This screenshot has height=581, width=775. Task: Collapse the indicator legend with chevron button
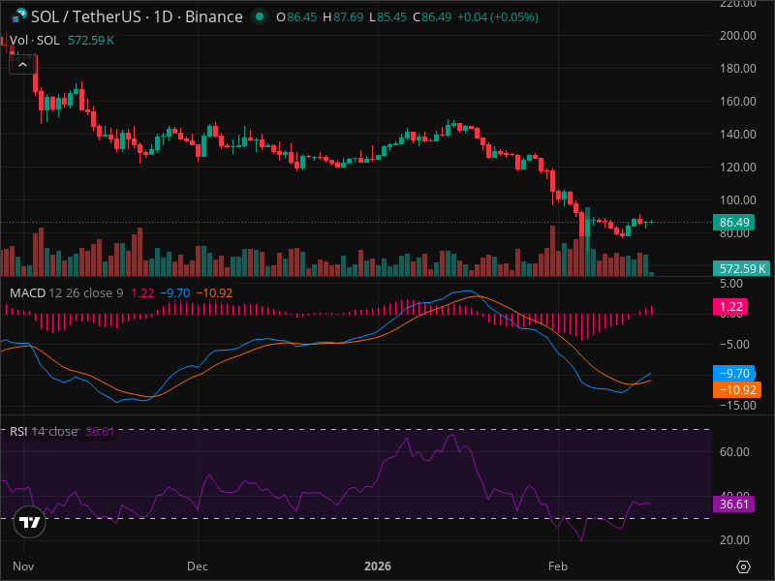point(22,65)
